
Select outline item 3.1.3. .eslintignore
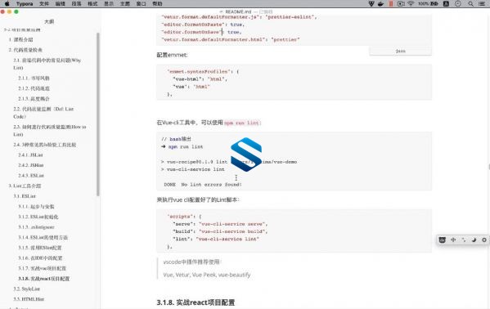(36, 226)
